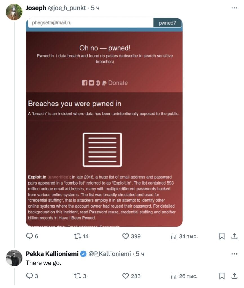Share Pekka Kallioniemi's reply
The image size is (244, 288).
(x=234, y=276)
